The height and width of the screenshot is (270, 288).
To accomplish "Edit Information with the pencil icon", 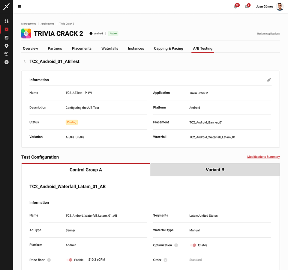I will coord(269,80).
